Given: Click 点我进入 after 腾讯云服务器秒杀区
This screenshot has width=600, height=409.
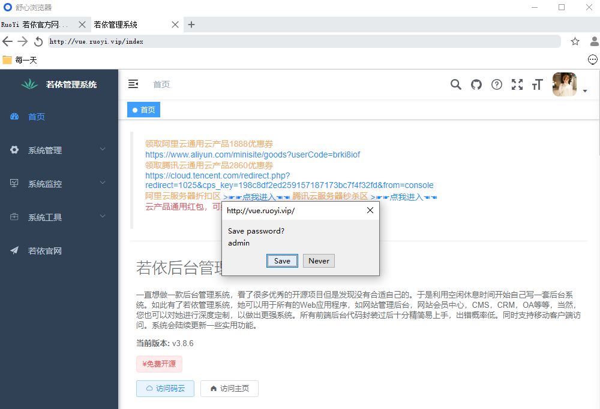Looking at the screenshot, I should [x=404, y=197].
